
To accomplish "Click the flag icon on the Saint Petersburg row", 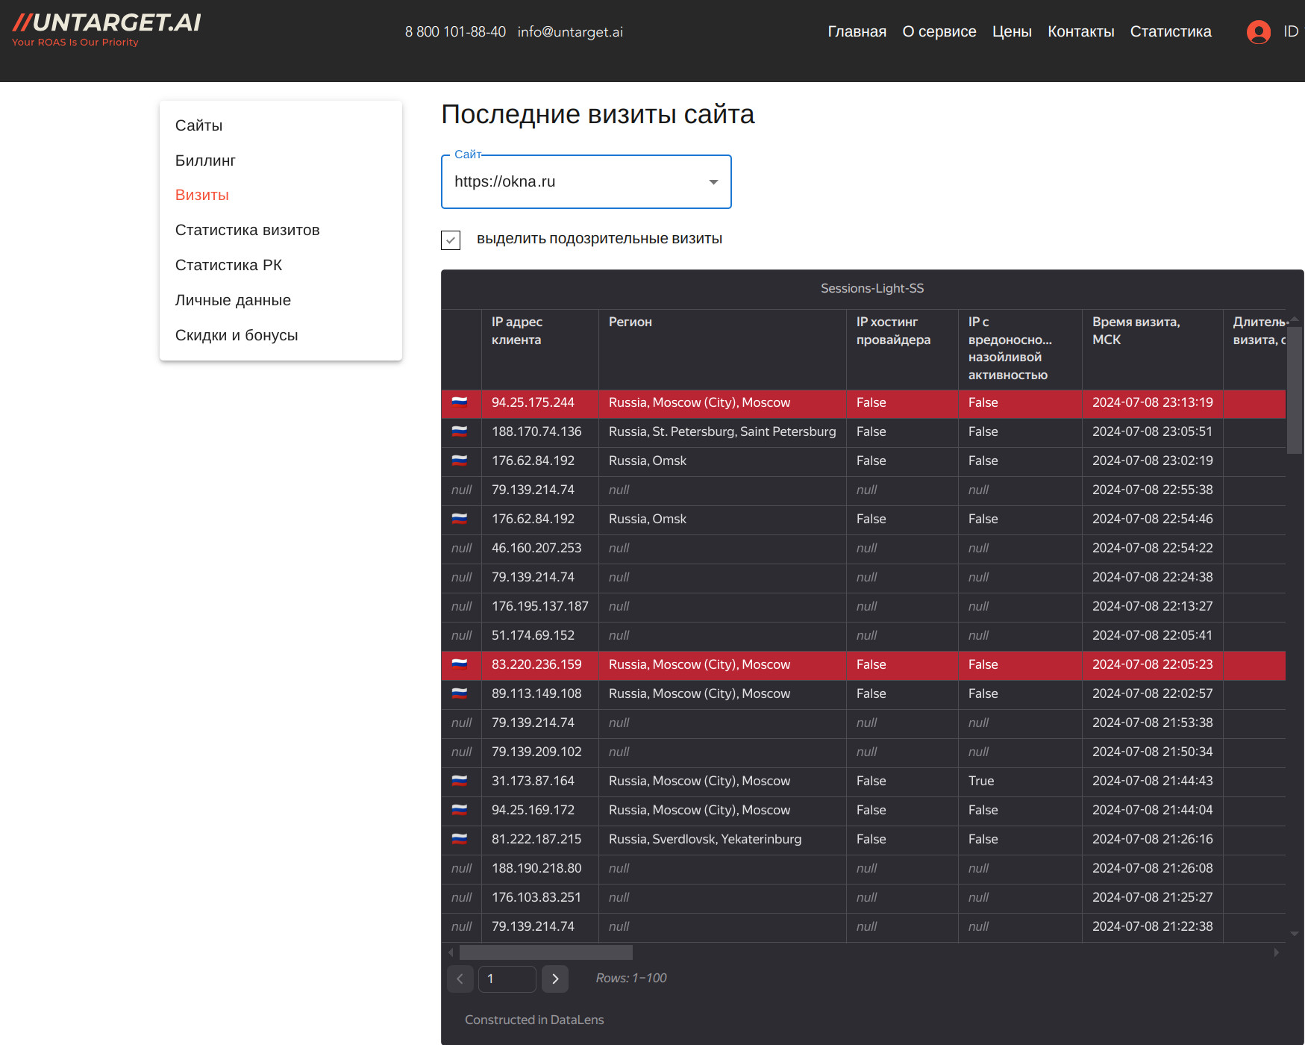I will pyautogui.click(x=461, y=431).
